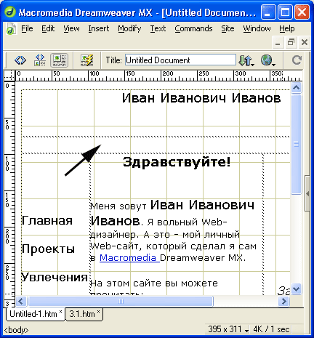Click the Dreamweaver document icon in menu bar

click(x=11, y=28)
